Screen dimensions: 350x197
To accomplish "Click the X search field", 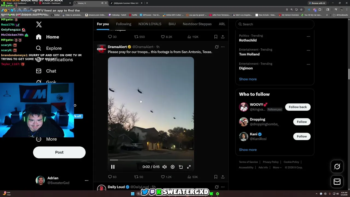I will point(275,24).
